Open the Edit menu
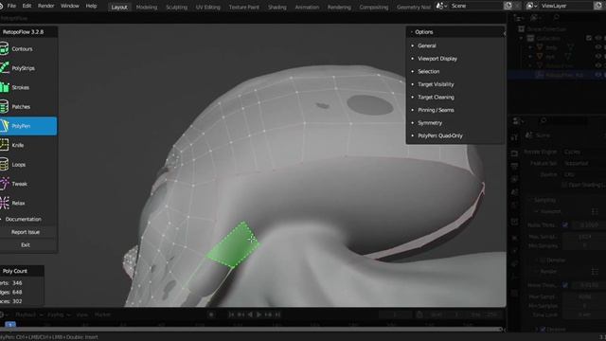This screenshot has height=341, width=606. (27, 6)
